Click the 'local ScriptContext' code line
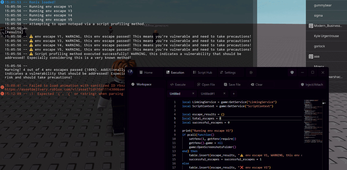The height and width of the screenshot is (170, 347). tap(228, 106)
